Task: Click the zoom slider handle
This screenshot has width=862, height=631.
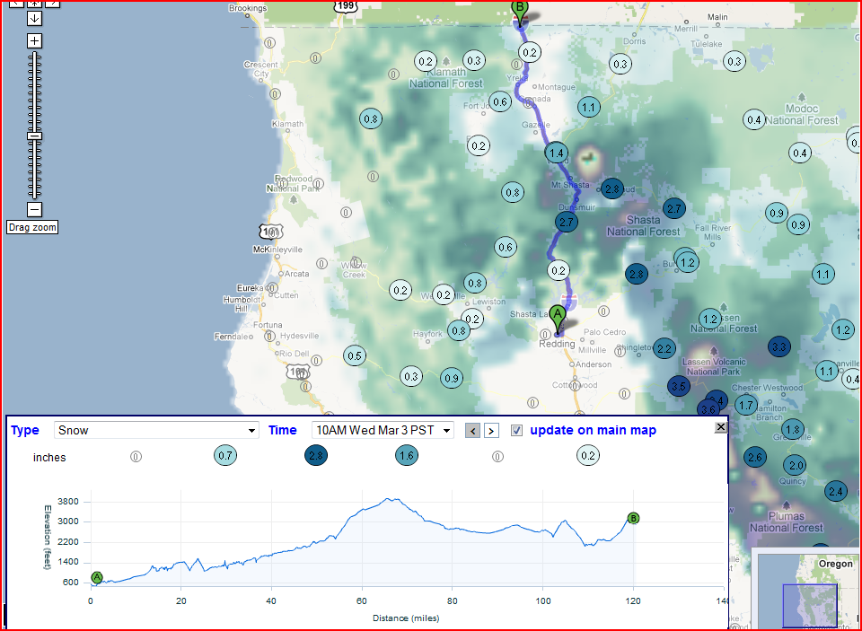Action: point(34,136)
